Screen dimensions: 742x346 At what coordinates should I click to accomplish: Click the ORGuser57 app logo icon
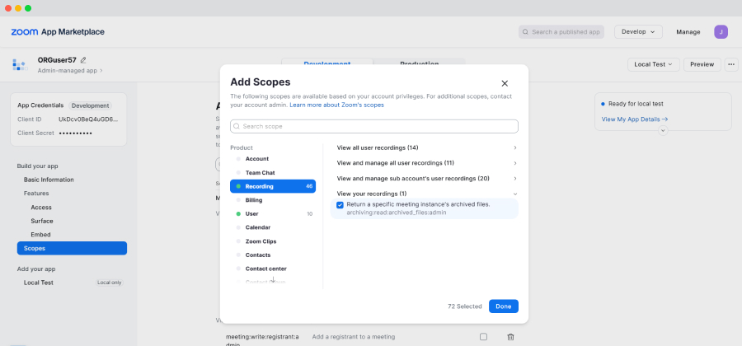coord(19,65)
